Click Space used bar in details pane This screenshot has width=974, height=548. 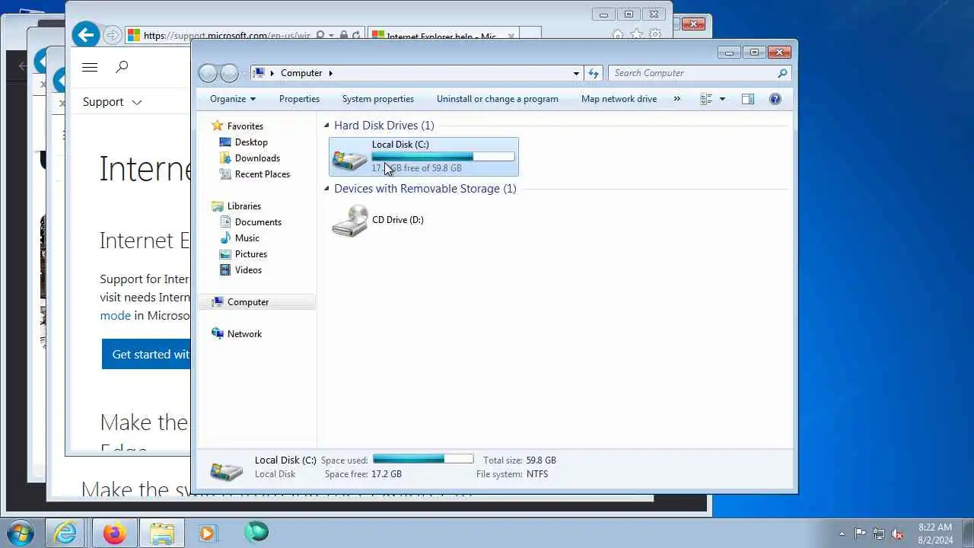click(x=423, y=459)
